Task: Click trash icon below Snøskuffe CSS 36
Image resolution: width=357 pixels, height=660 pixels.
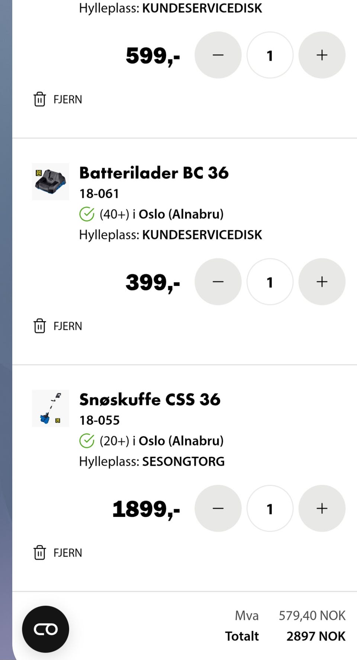Action: coord(40,553)
